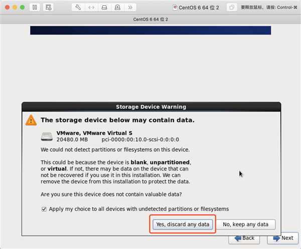Choose No, keep any data

[x=246, y=224]
